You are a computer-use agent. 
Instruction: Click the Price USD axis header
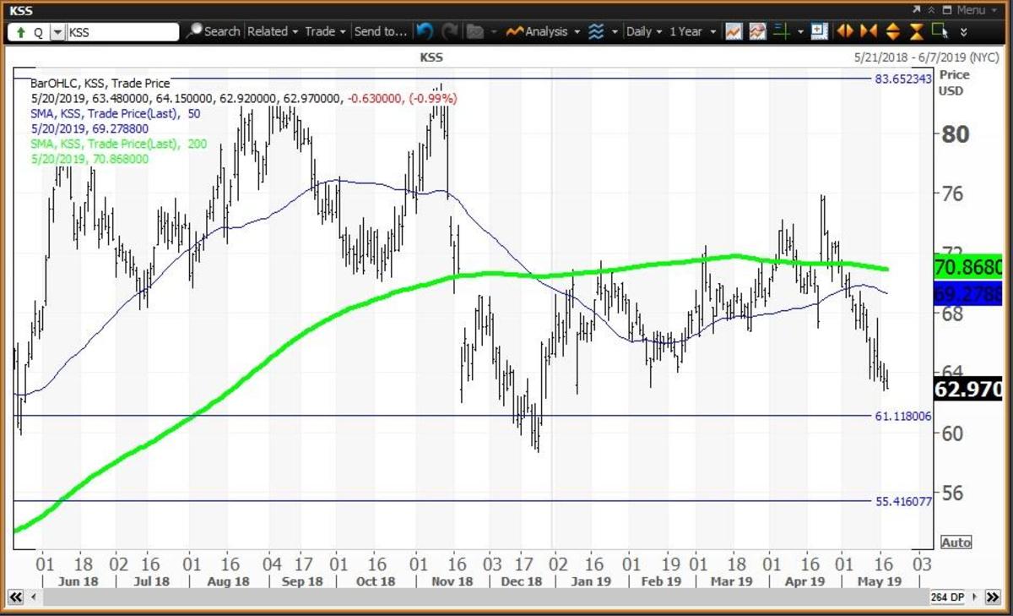954,83
